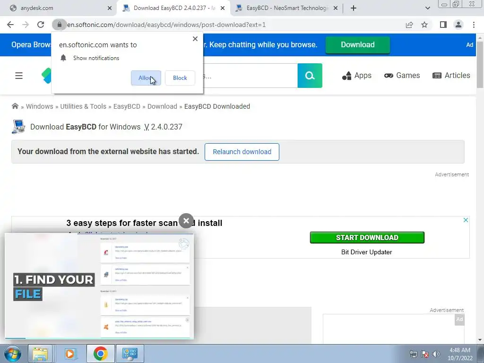Open Softonic hamburger menu
The height and width of the screenshot is (363, 484).
tap(19, 76)
